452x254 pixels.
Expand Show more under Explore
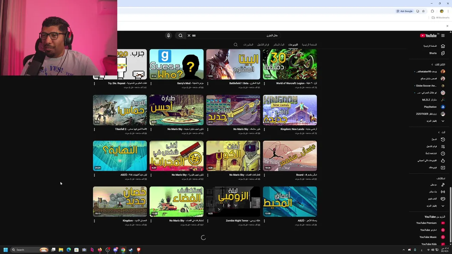pyautogui.click(x=436, y=206)
